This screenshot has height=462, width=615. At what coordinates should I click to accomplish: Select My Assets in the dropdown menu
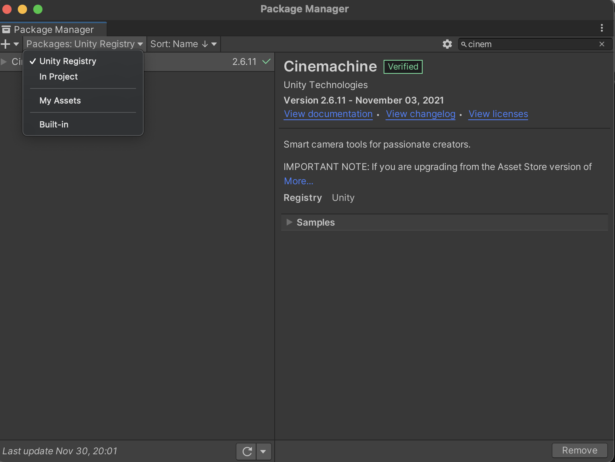pos(60,100)
